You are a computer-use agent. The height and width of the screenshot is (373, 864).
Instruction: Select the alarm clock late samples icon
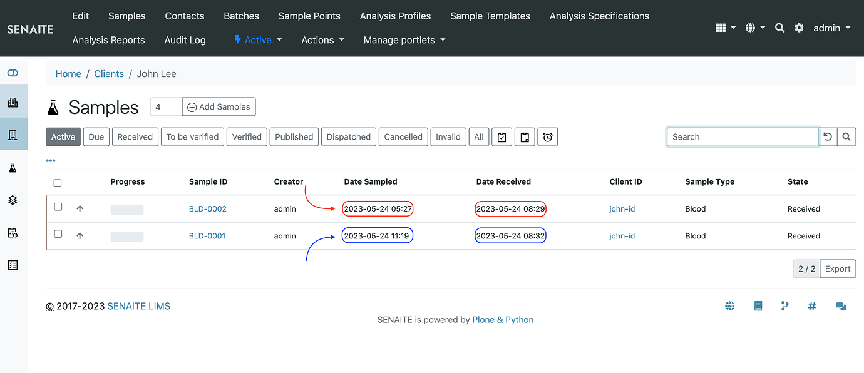click(547, 136)
